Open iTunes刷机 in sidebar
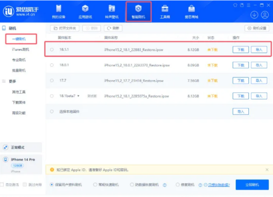The width and height of the screenshot is (273, 197). (x=20, y=50)
